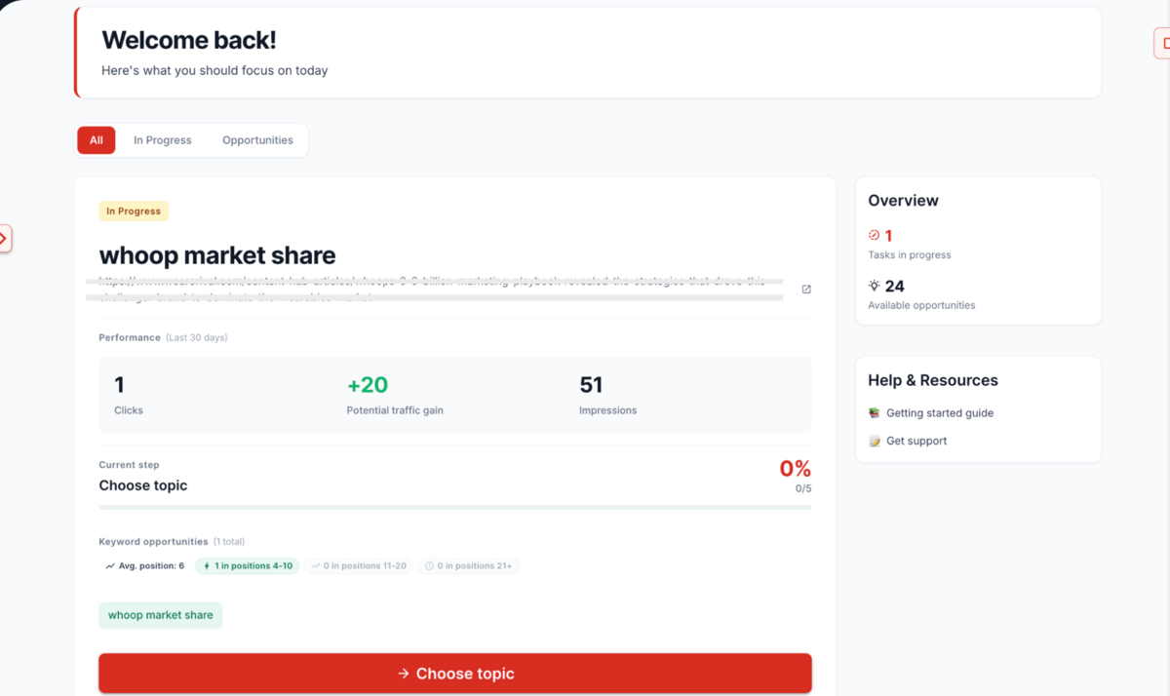Image resolution: width=1170 pixels, height=696 pixels.
Task: Click the Overview panel heading
Action: coord(904,201)
